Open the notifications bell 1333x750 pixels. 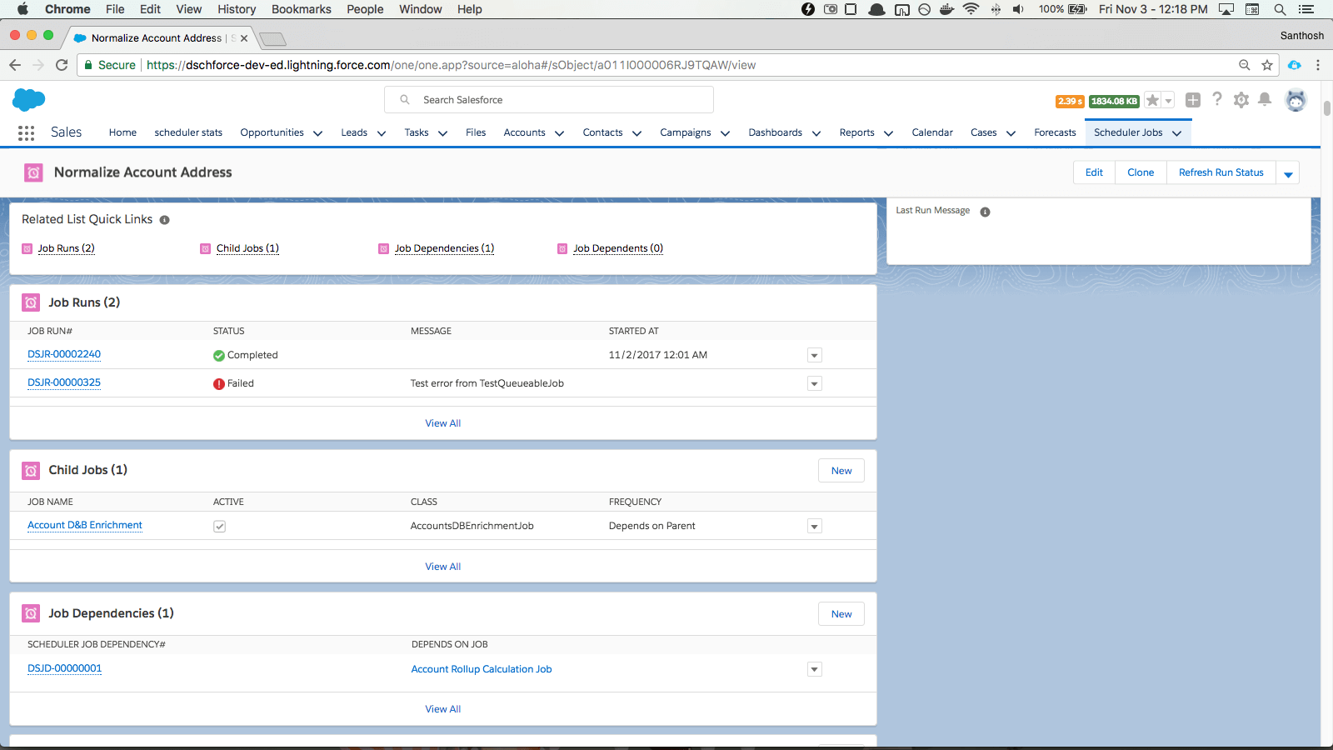tap(1265, 100)
